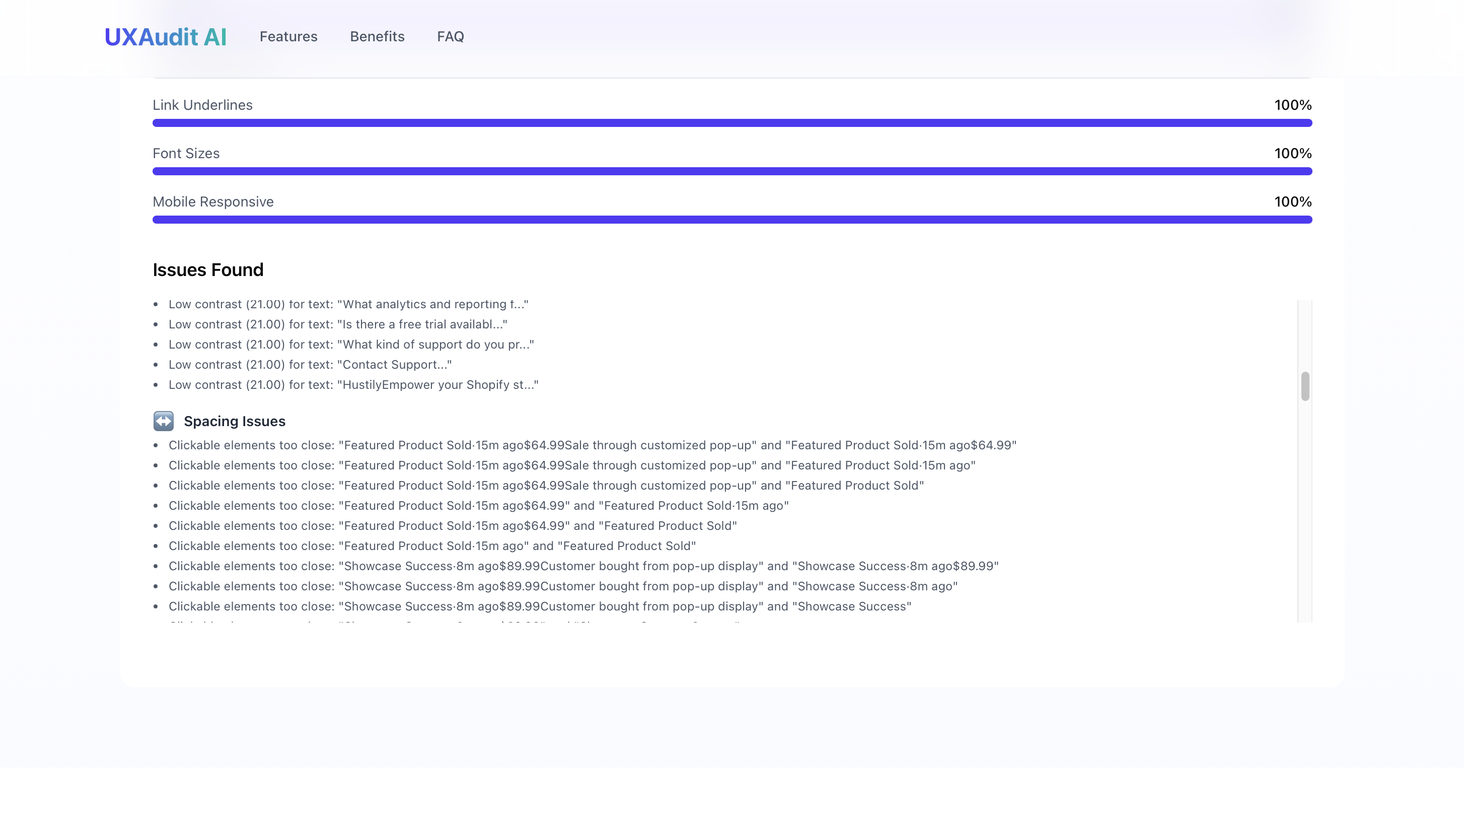Click the Link Underlines label
The height and width of the screenshot is (819, 1464).
point(202,105)
